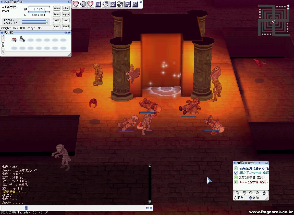The image size is (294, 215).
Task: Activate the fourth hotbar skill icon
Action: coord(98,4)
